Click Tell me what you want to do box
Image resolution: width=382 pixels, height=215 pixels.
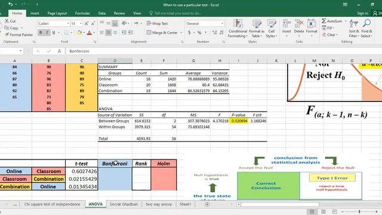[x=175, y=13]
